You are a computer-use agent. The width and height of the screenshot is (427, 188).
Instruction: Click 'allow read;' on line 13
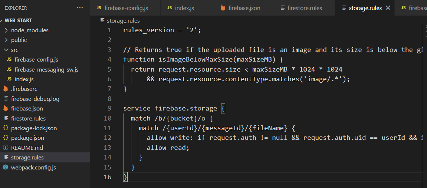point(168,148)
